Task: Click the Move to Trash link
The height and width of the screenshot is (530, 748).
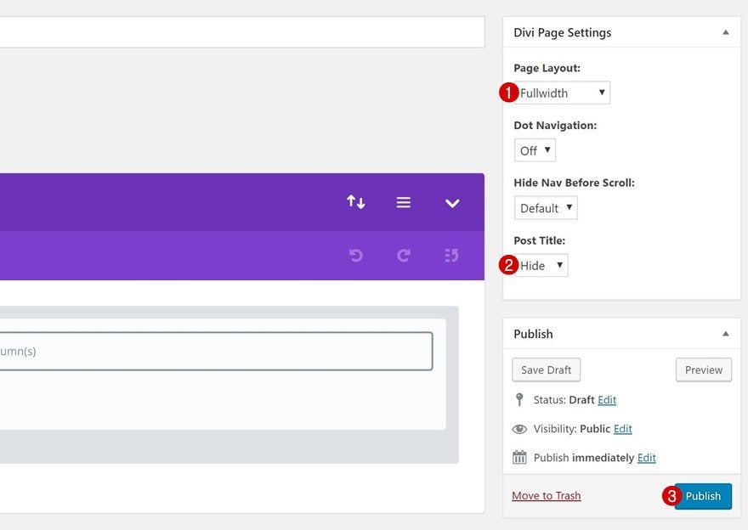Action: 547,496
